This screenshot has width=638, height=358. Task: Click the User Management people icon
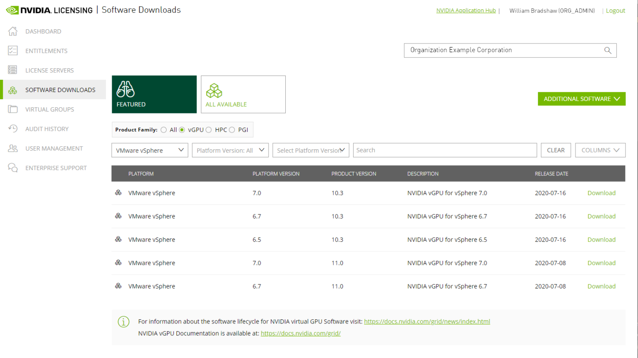(x=13, y=148)
